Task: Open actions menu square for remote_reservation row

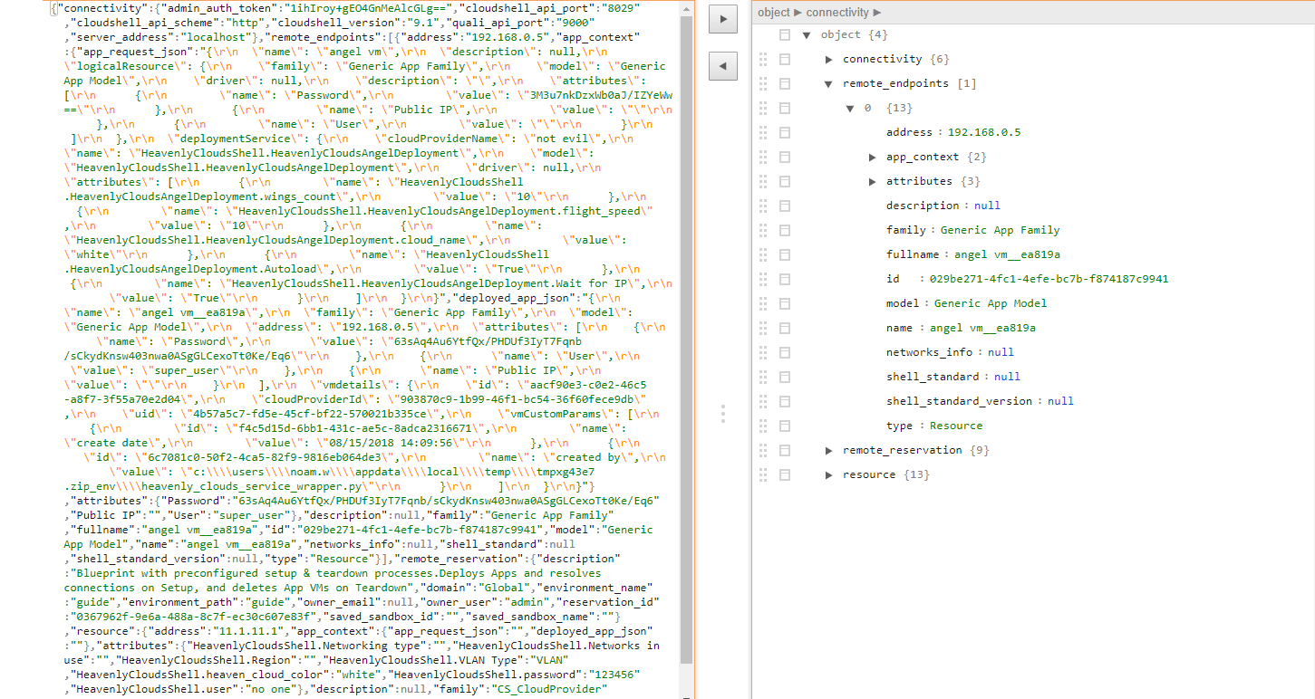Action: 785,450
